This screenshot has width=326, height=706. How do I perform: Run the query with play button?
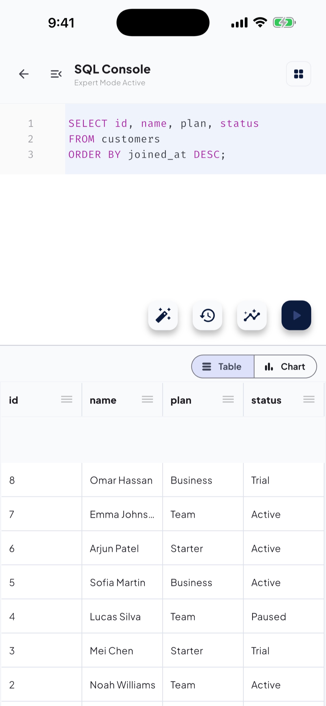point(296,315)
